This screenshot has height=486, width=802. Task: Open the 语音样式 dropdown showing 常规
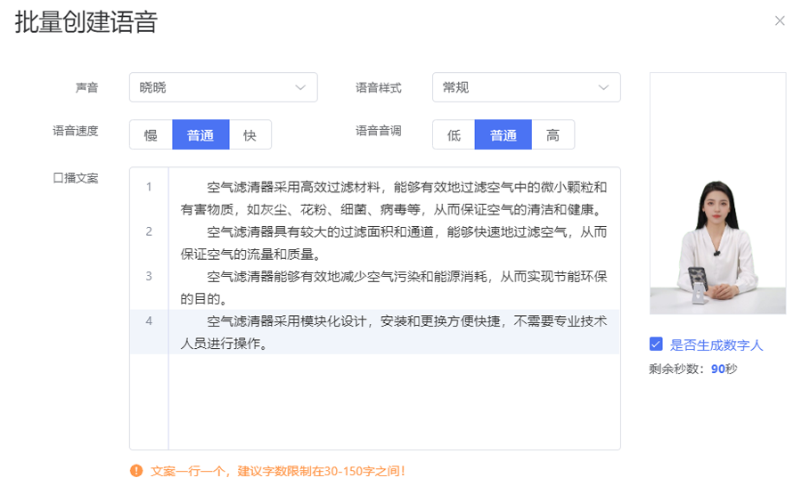(527, 87)
